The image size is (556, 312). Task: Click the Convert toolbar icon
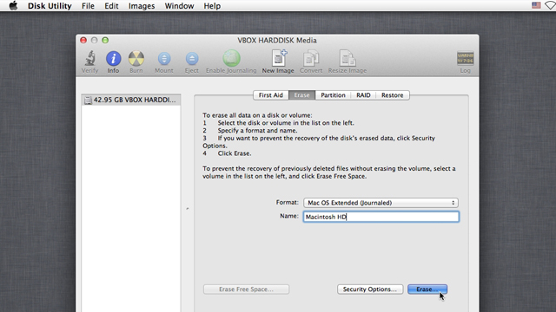(311, 58)
